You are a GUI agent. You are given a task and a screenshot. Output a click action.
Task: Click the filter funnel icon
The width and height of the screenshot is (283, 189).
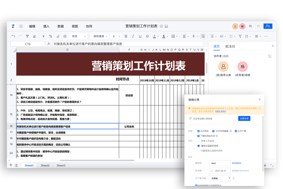tap(240, 36)
